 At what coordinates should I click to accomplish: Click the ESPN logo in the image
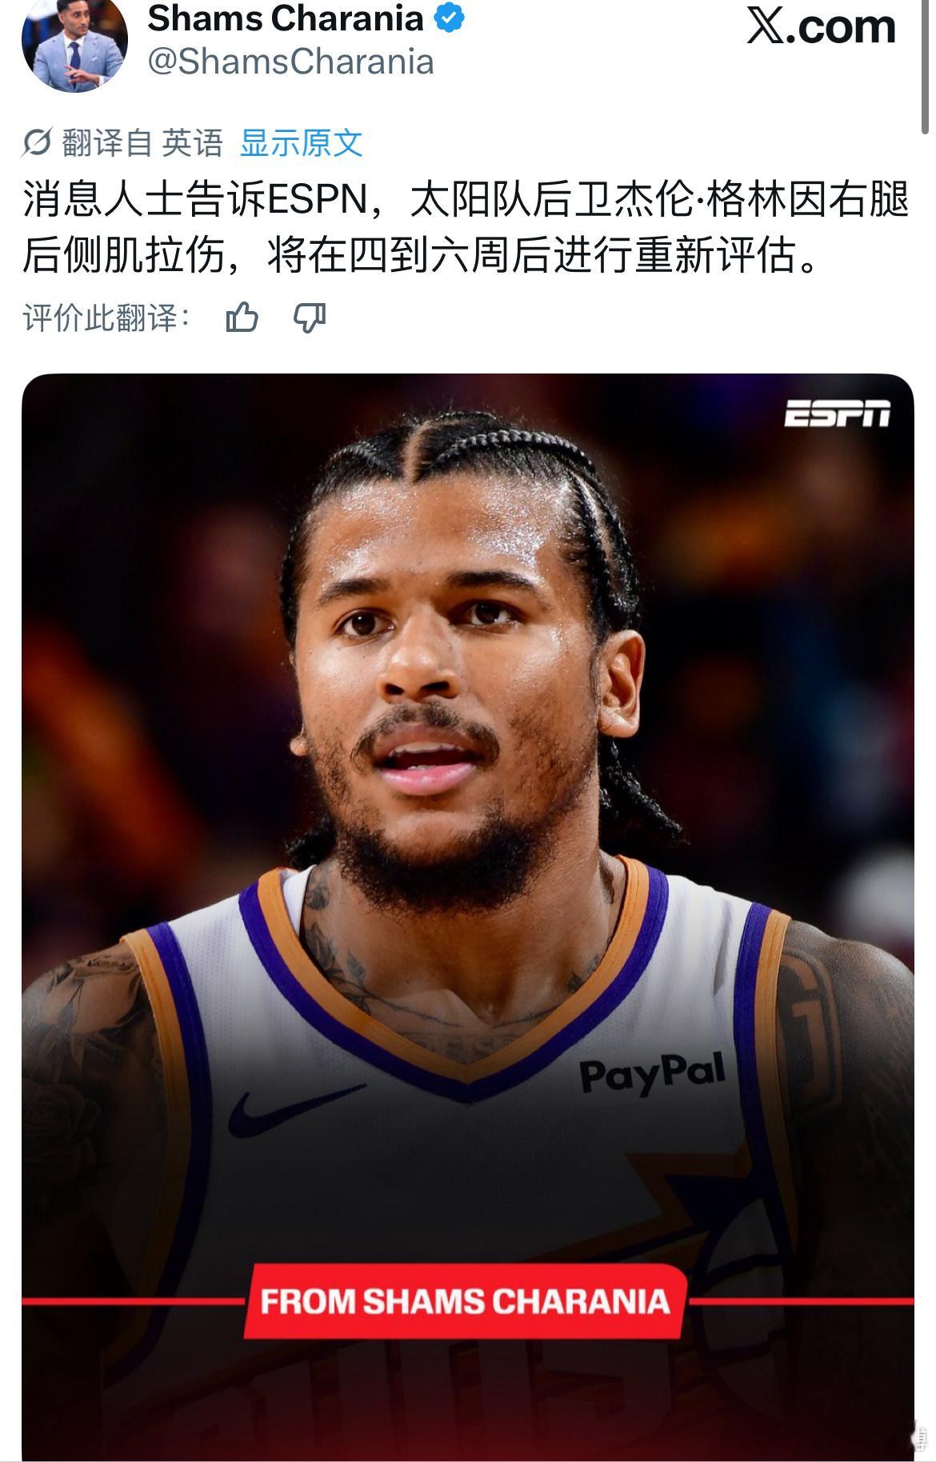click(x=837, y=413)
